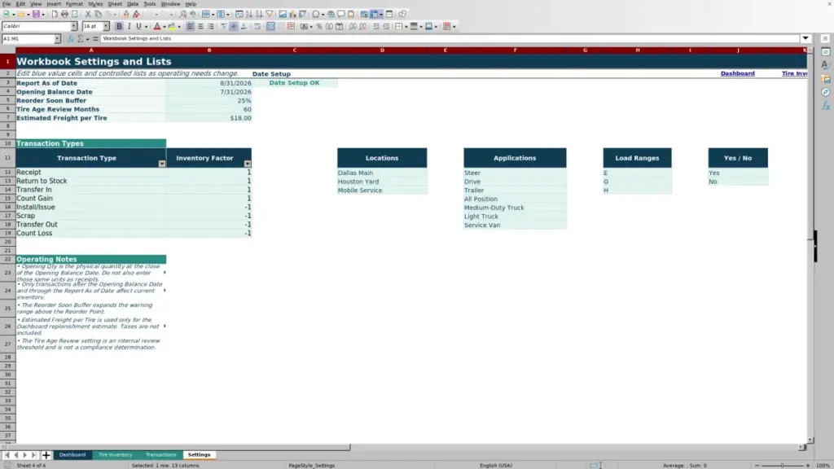This screenshot has height=469, width=834.
Task: Open Find and Replace magnifier icon
Action: point(183,15)
